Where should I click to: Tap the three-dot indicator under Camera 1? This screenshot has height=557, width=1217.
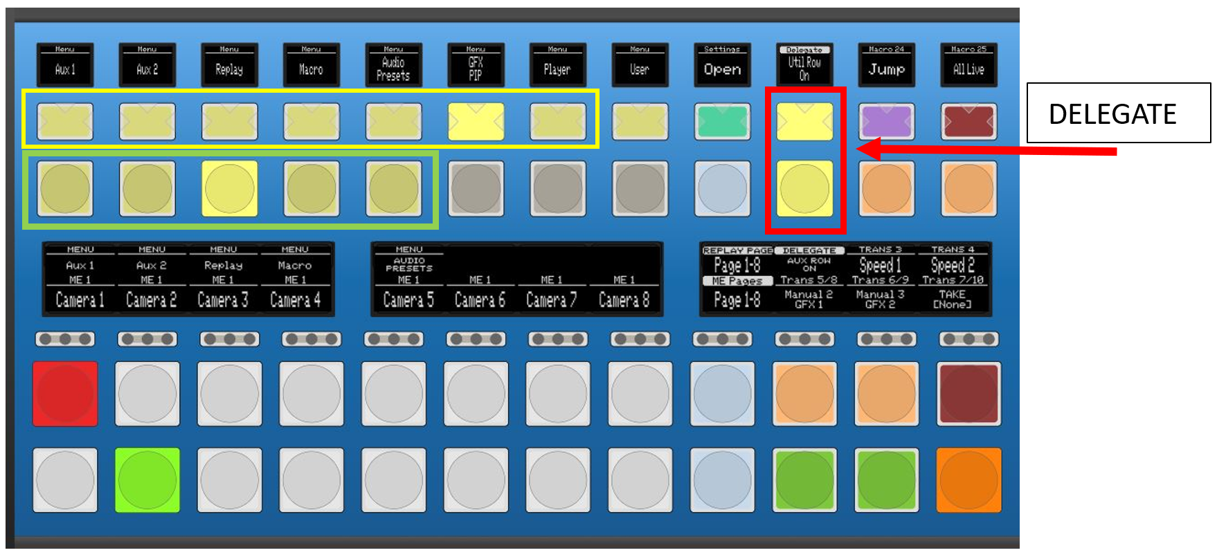coord(65,339)
